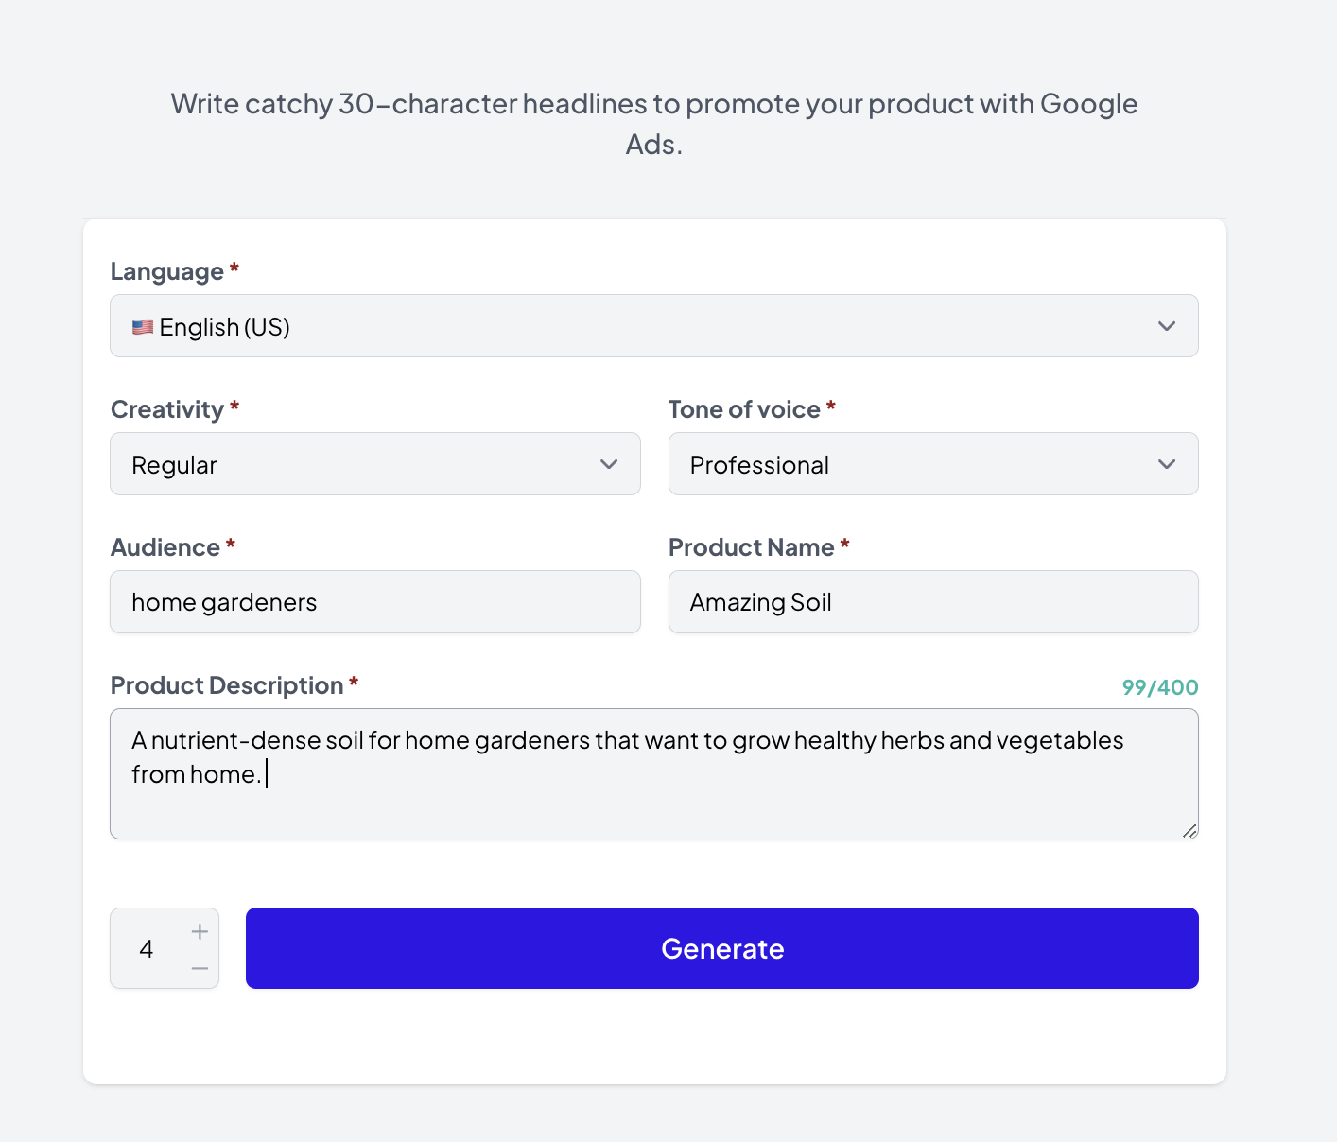Image resolution: width=1337 pixels, height=1142 pixels.
Task: Open the Creativity dropdown set to Regular
Action: [x=374, y=464]
